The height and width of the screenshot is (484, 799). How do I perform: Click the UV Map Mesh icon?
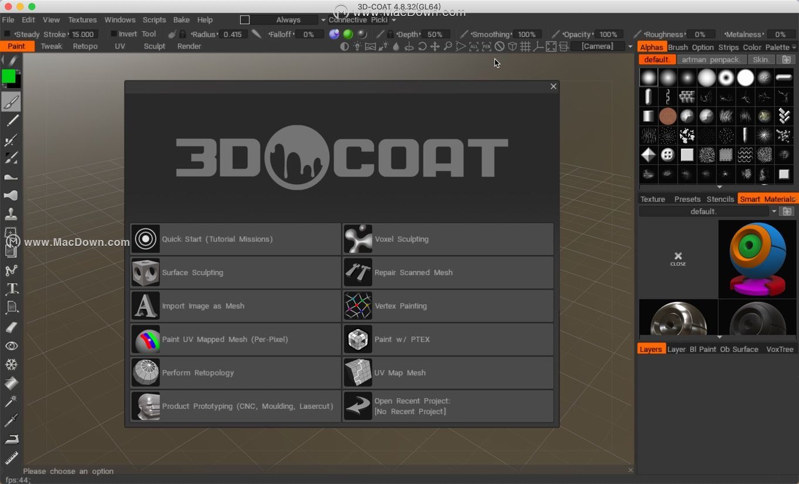pos(358,373)
